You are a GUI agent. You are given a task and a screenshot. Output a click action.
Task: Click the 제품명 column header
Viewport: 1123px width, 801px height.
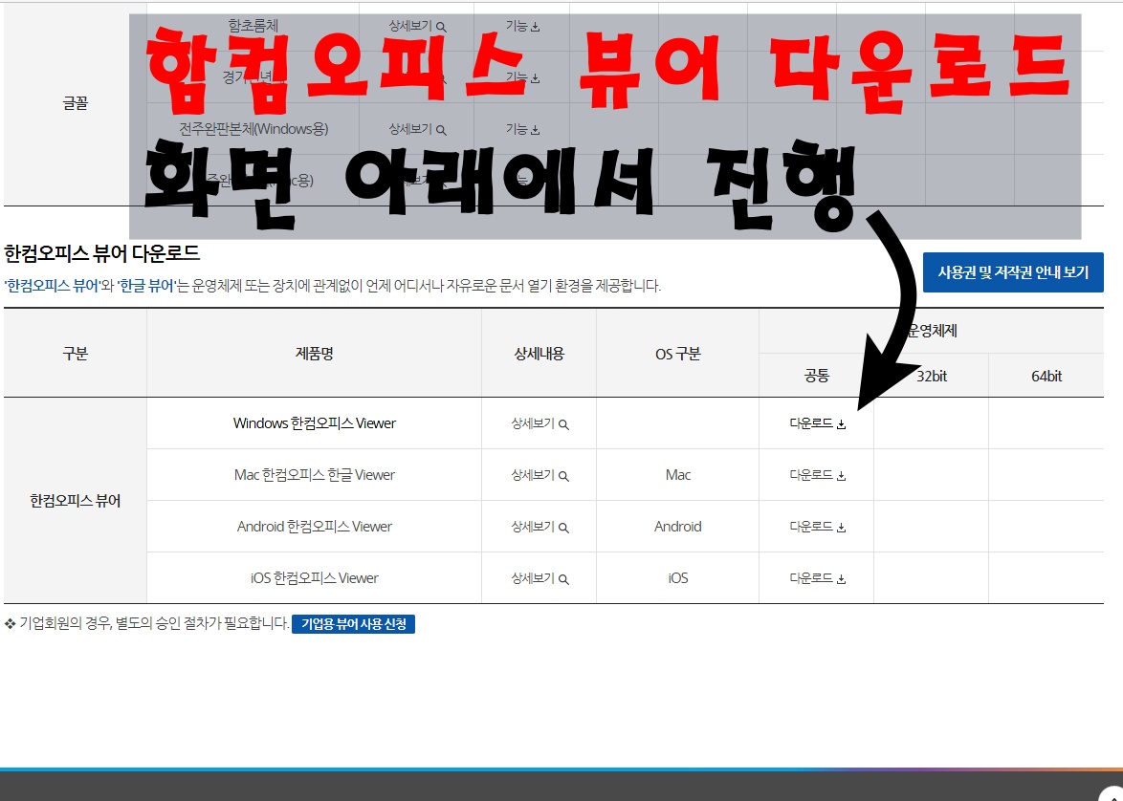click(315, 354)
